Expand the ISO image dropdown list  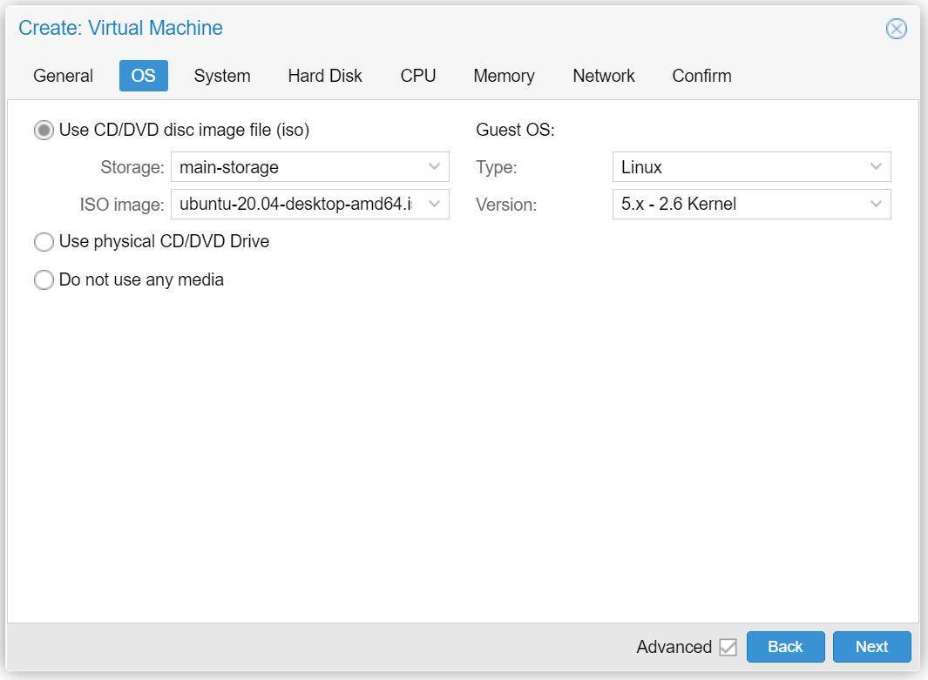[434, 205]
